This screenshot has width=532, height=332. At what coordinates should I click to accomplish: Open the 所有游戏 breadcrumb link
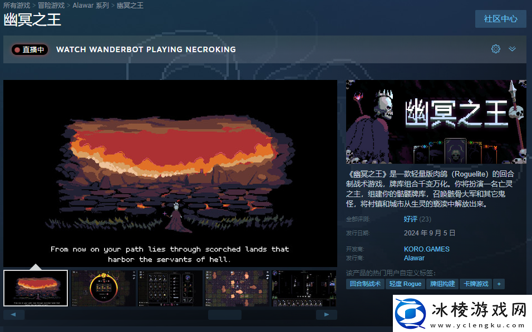[17, 6]
